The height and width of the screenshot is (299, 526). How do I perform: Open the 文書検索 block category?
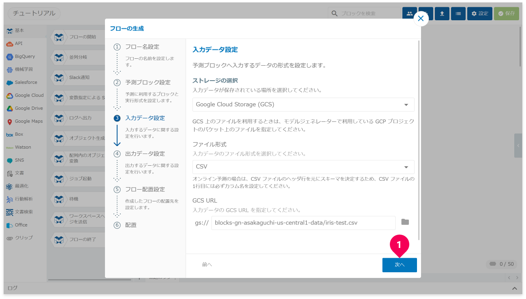coord(25,212)
